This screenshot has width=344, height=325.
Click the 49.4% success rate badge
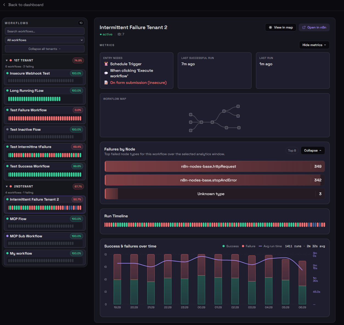click(x=77, y=147)
